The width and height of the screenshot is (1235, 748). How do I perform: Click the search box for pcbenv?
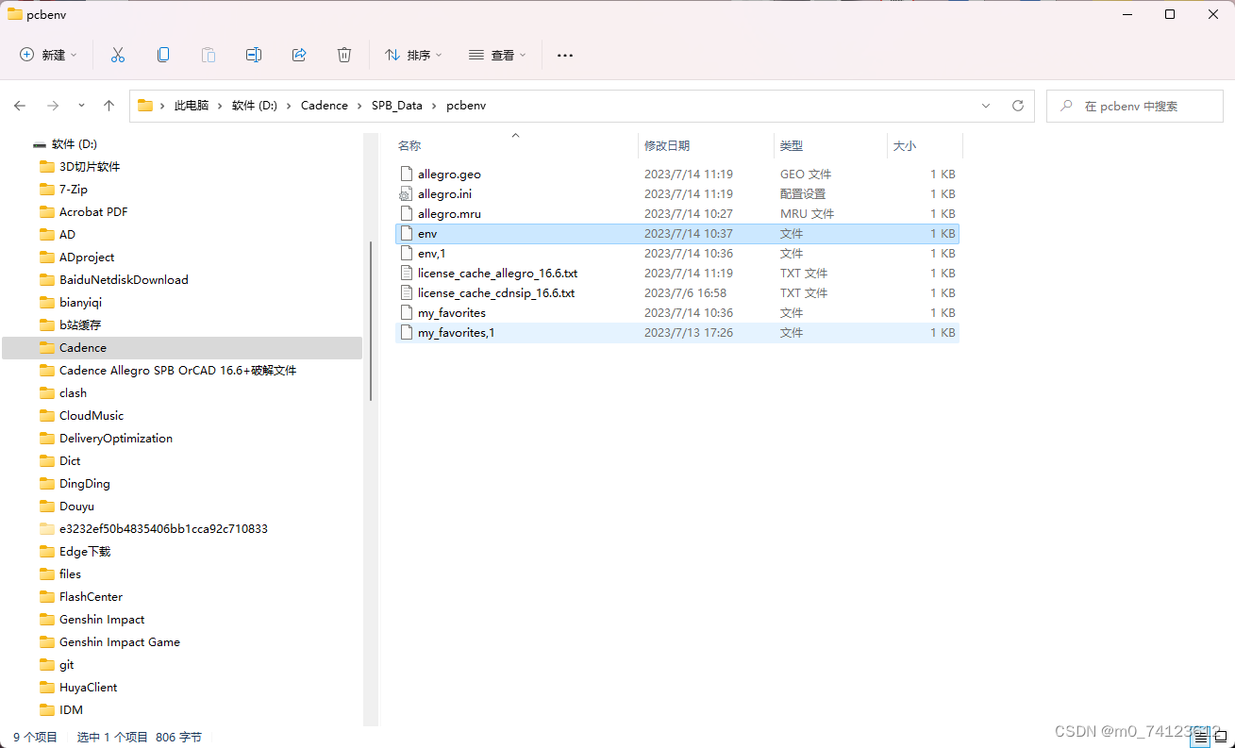[1142, 106]
